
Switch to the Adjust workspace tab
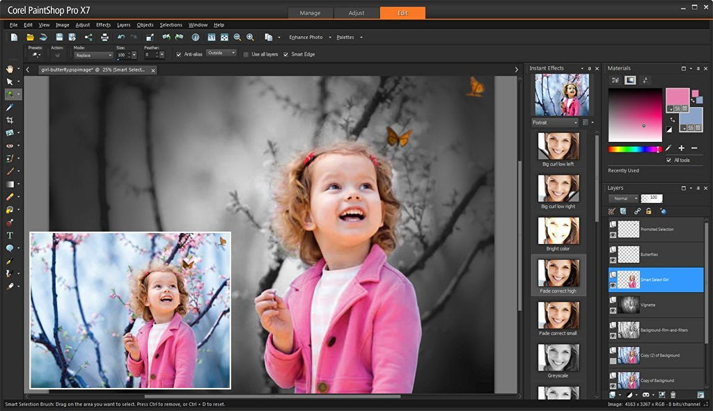click(x=356, y=13)
